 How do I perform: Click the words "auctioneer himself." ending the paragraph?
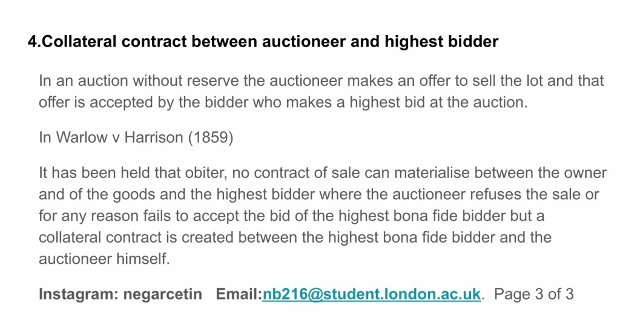coord(104,258)
